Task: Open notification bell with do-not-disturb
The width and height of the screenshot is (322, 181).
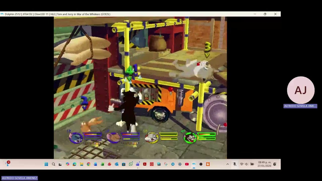Action: click(x=275, y=164)
